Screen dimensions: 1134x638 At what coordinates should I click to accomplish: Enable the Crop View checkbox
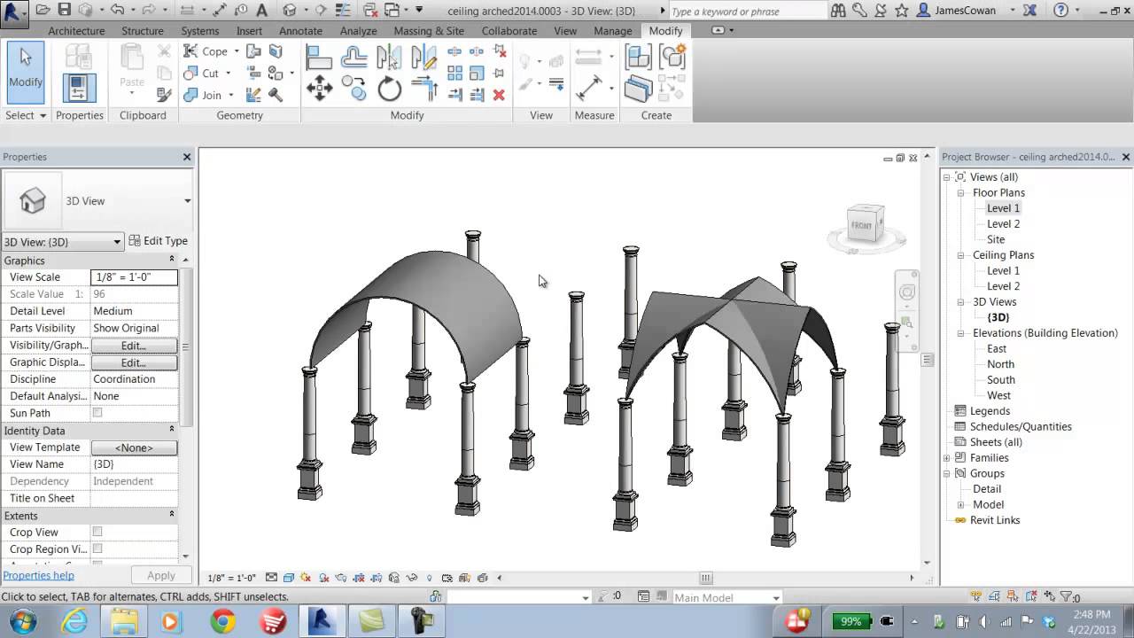(x=97, y=532)
